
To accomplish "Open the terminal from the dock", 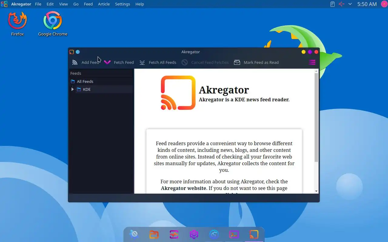I will point(234,234).
